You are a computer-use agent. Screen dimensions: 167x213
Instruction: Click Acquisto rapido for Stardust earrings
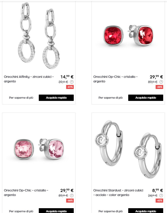145,211
